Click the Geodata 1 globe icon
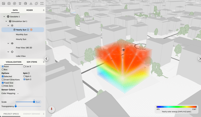 (x=8, y=17)
